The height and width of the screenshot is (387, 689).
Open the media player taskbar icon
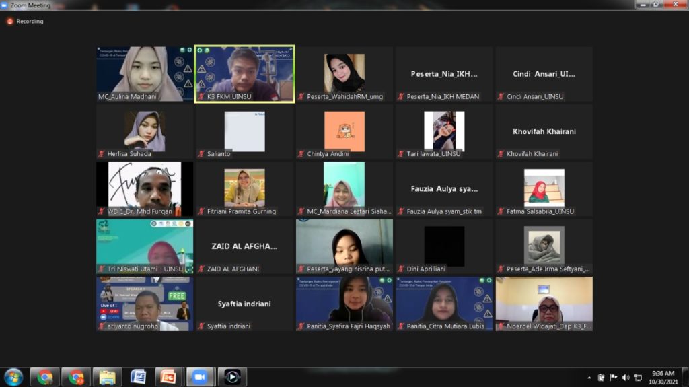[x=231, y=376]
